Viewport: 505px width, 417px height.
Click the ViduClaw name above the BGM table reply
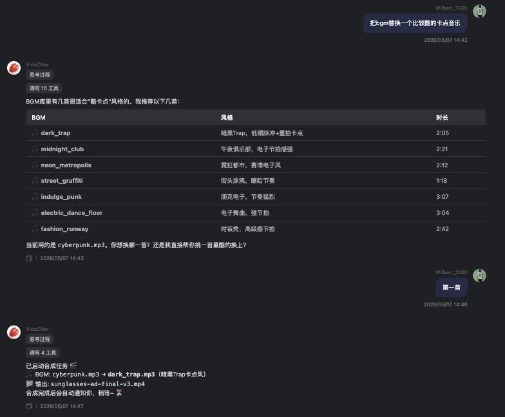click(x=37, y=64)
